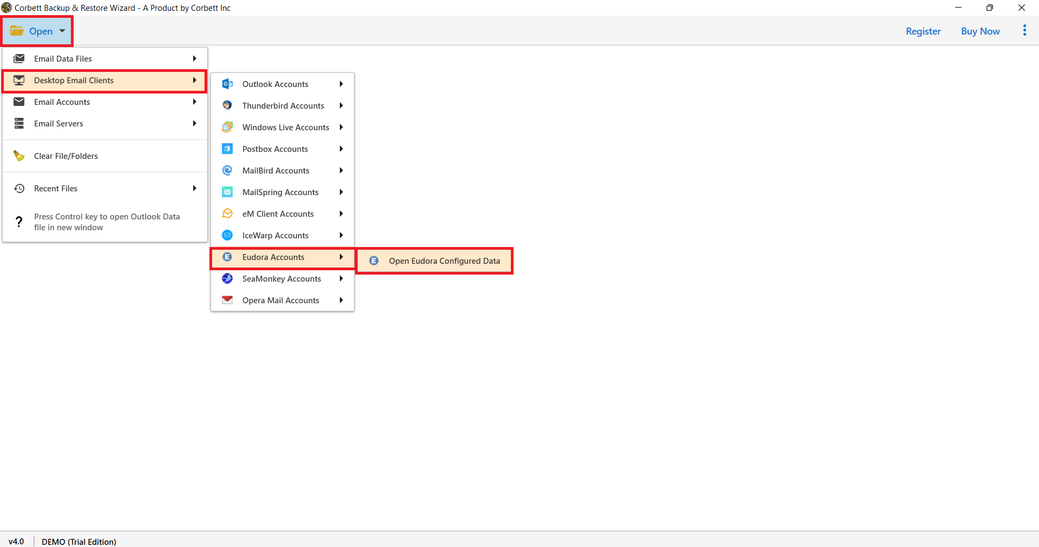1039x547 pixels.
Task: Select Eudora Accounts menu entry
Action: (282, 257)
